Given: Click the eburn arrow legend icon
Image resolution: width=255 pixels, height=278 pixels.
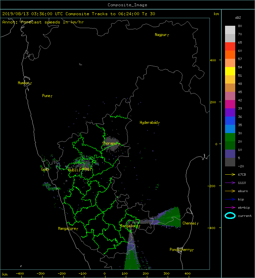Looking at the screenshot, I should (230, 191).
